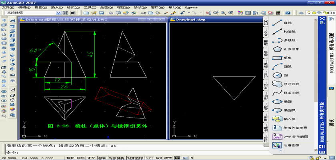
Task: Click the Cut (scissors) icon
Action: point(143,13)
